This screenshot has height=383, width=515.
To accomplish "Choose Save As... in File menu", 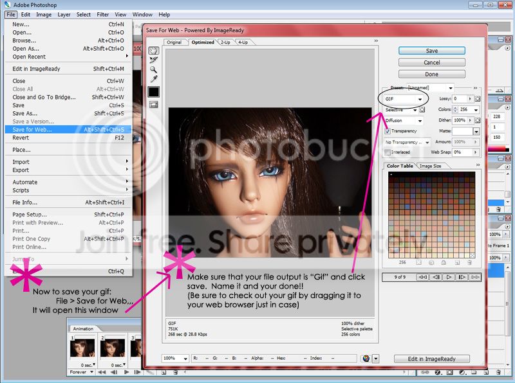I will (x=68, y=114).
